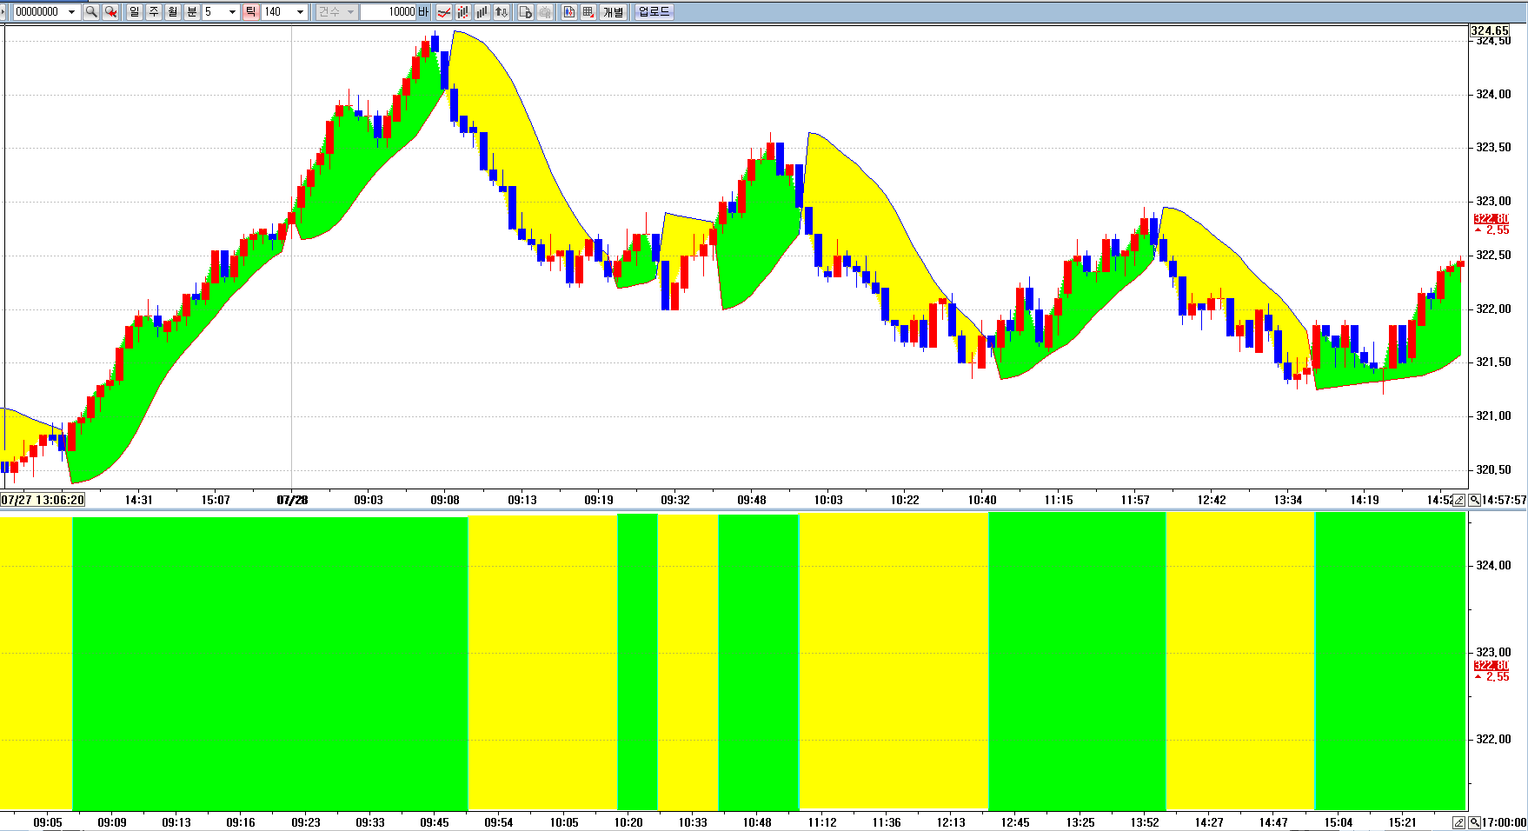
Task: Toggle the 틱 (tick) period button
Action: [x=250, y=11]
